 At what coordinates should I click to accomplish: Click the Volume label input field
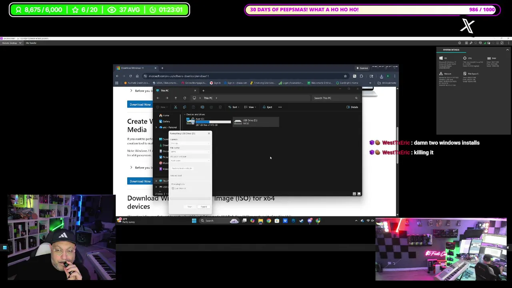click(190, 179)
